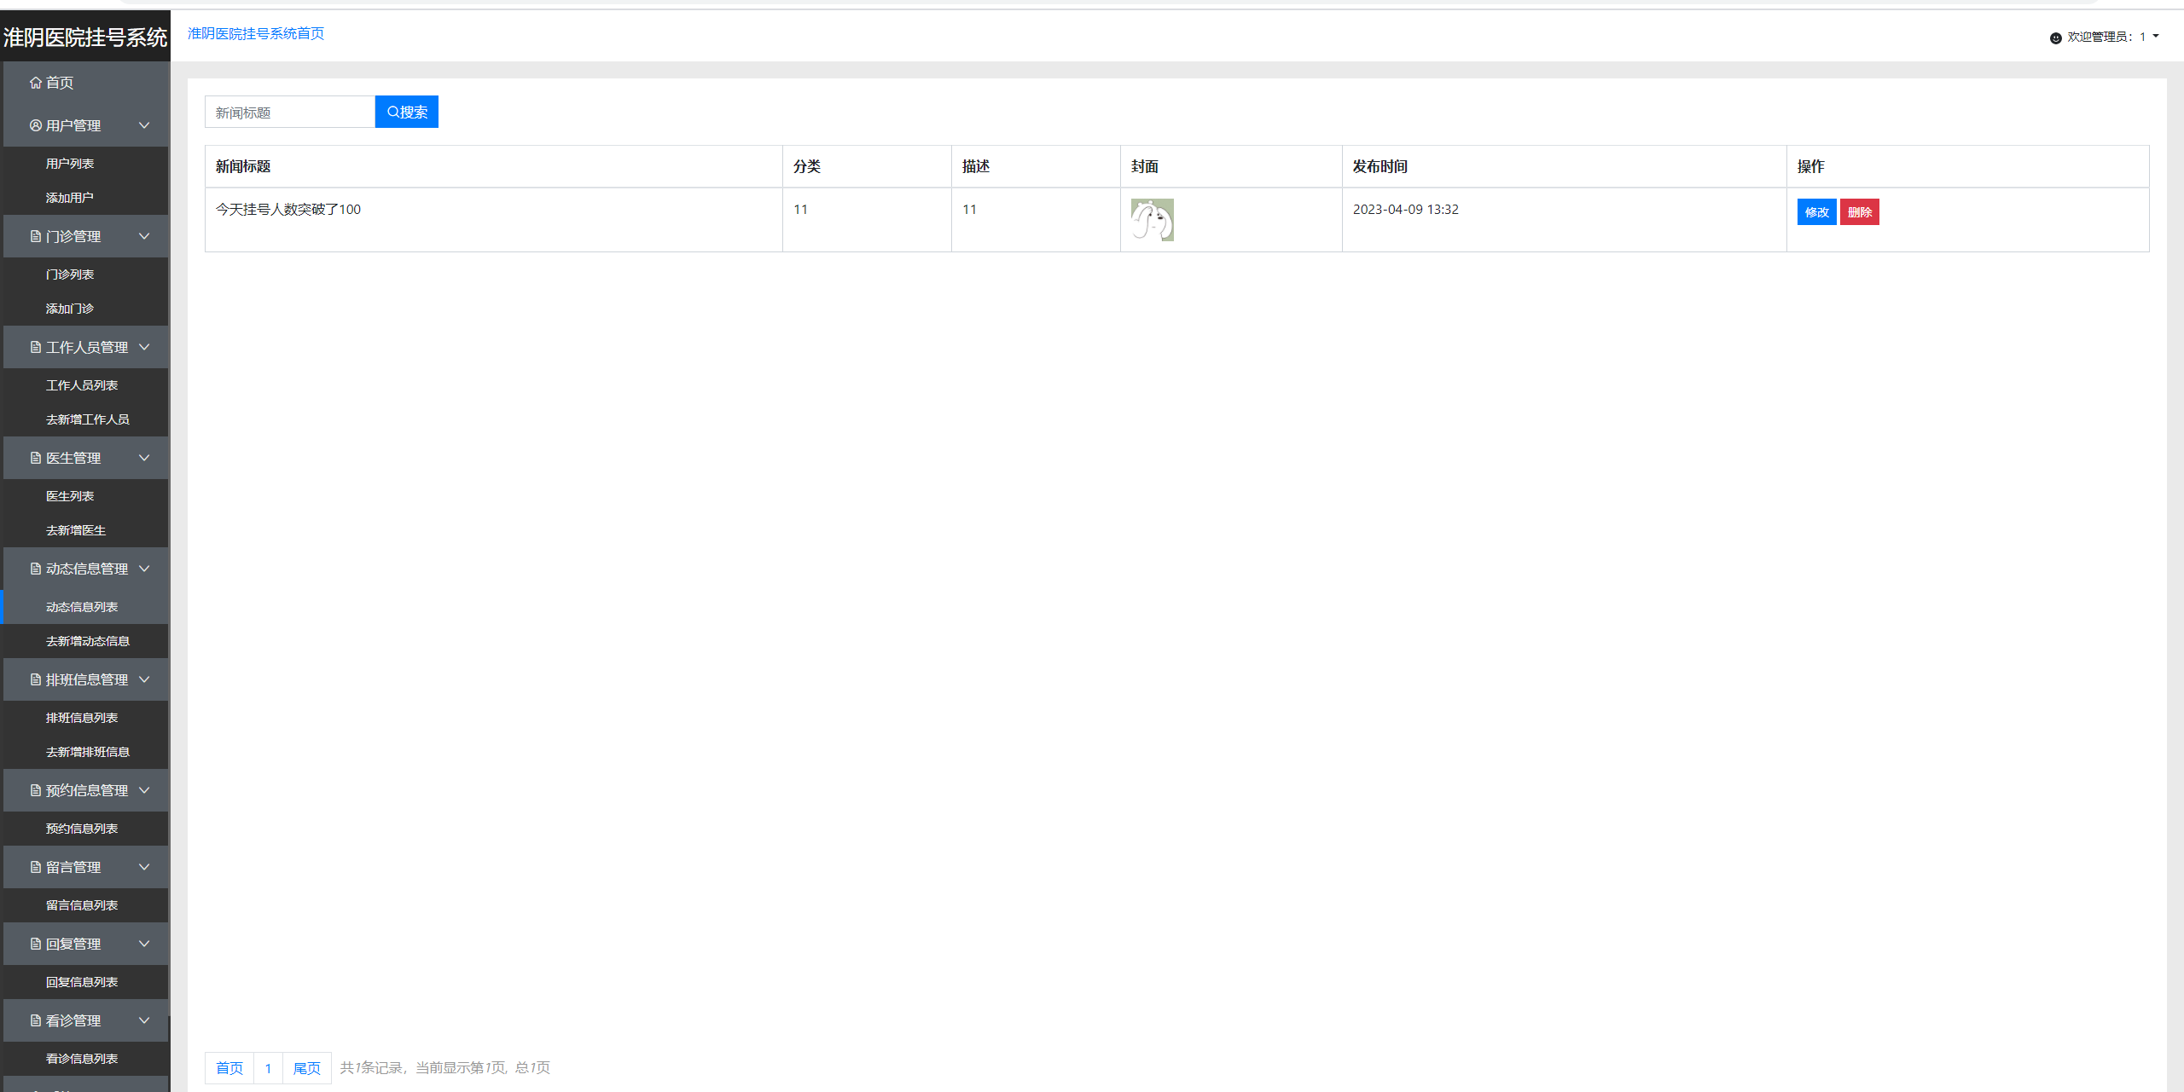Click the document icon beside 医生管理
Viewport: 2184px width, 1092px height.
35,458
